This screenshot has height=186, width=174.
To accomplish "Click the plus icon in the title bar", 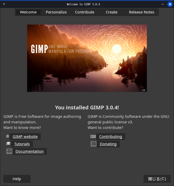I will tap(4, 4).
